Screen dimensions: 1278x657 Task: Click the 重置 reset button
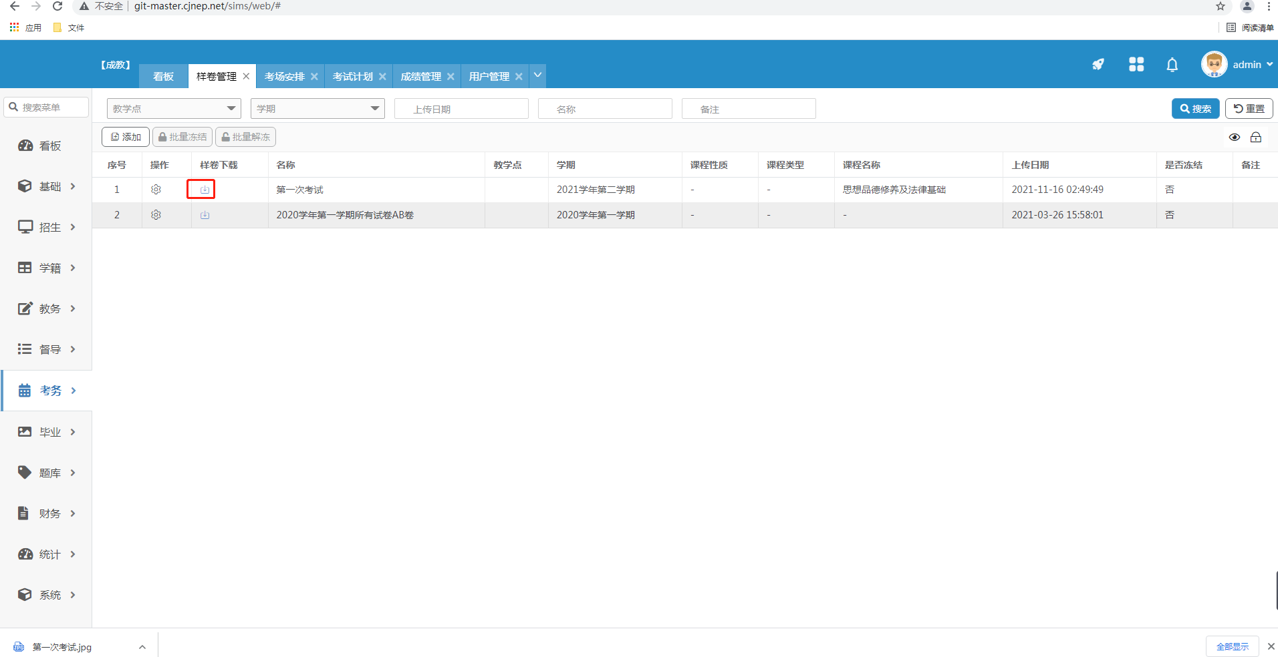point(1248,109)
